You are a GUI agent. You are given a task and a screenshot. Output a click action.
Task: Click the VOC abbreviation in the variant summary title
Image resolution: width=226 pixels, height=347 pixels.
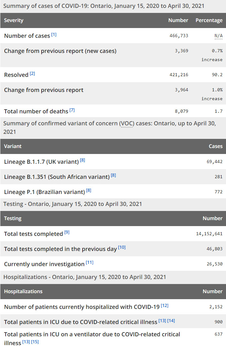pyautogui.click(x=127, y=123)
